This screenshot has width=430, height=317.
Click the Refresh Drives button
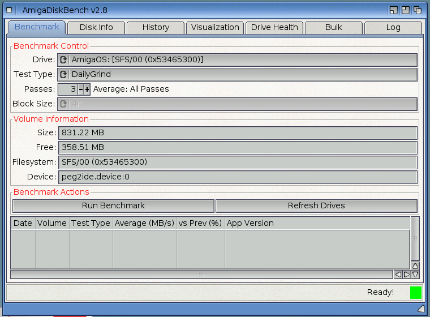[316, 205]
